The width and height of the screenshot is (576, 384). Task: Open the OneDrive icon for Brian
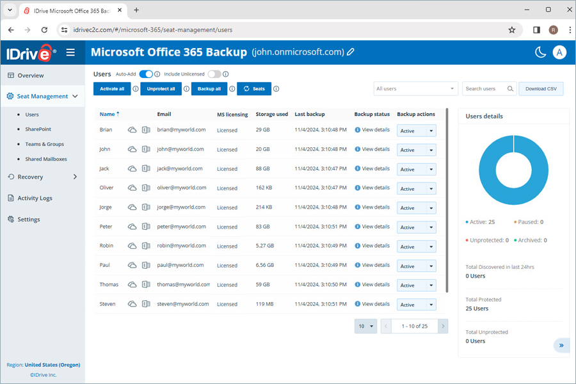point(131,130)
